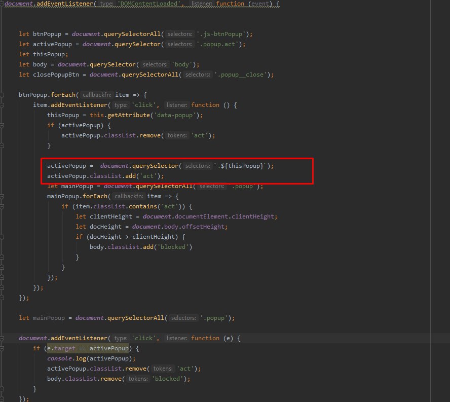Place the cursor on 'let thisPopup;' line
Viewport: 450px width, 402px height.
coord(44,54)
